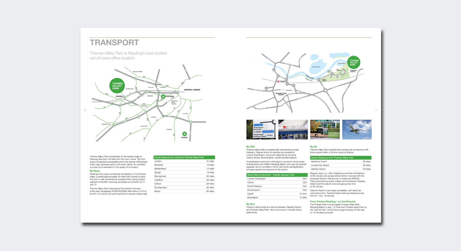Select the Thames Valley Park badge on the Reading town map

(354, 62)
